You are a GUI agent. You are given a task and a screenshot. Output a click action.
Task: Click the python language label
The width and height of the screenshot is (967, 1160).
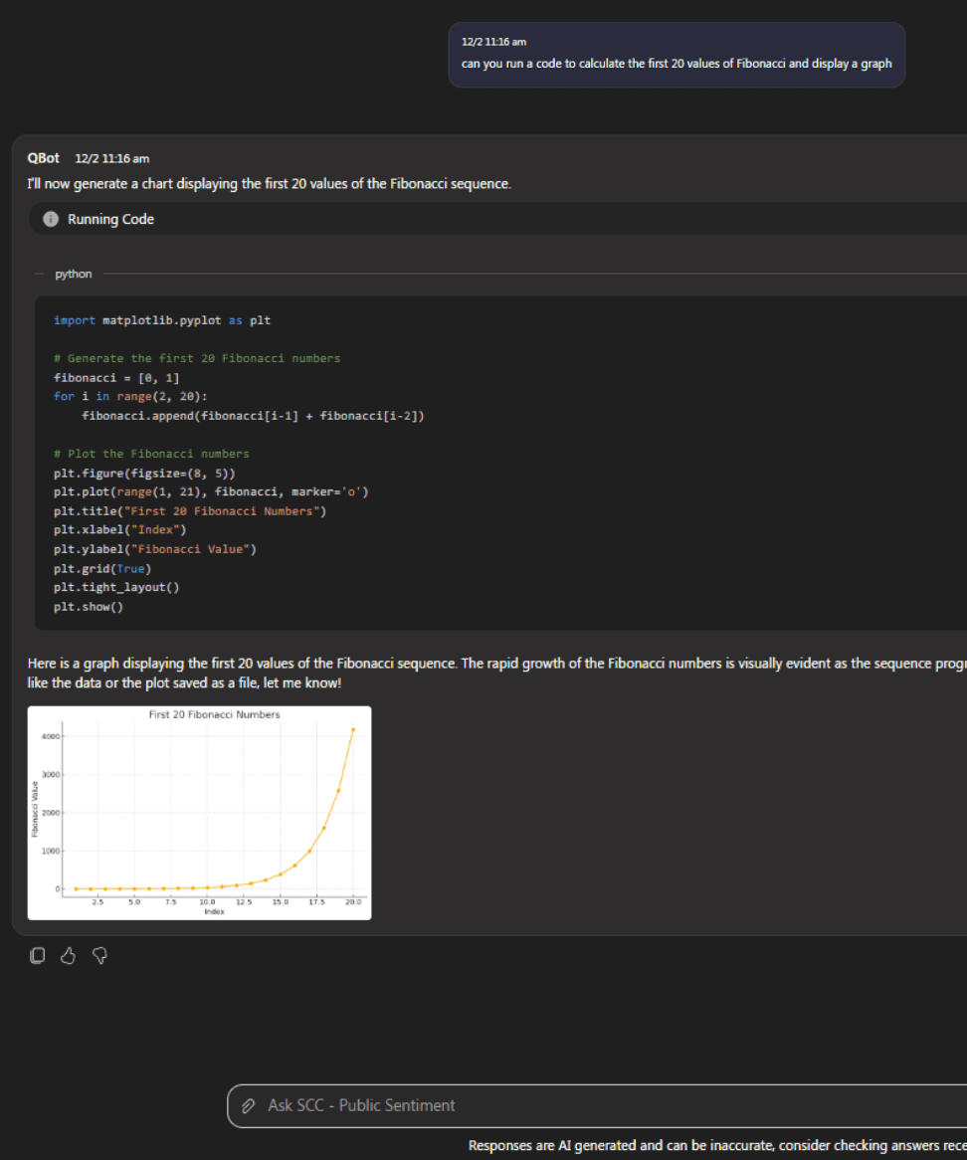click(73, 275)
